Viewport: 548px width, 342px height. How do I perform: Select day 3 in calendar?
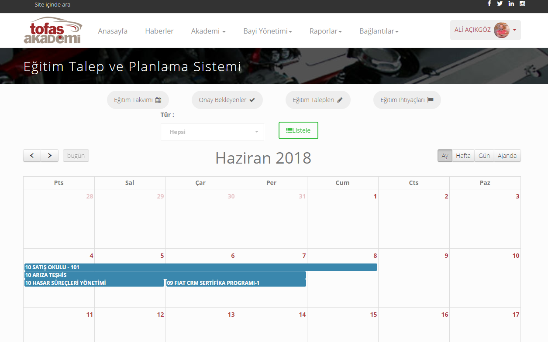click(517, 196)
